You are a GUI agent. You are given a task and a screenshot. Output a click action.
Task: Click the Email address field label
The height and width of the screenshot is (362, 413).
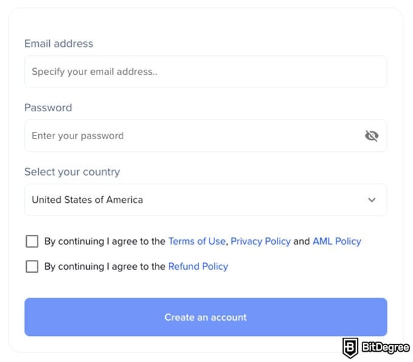click(59, 44)
